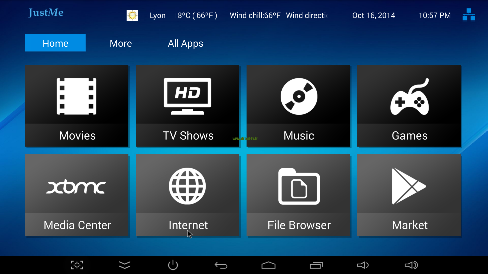The height and width of the screenshot is (274, 488).
Task: Select the More tab
Action: 121,43
